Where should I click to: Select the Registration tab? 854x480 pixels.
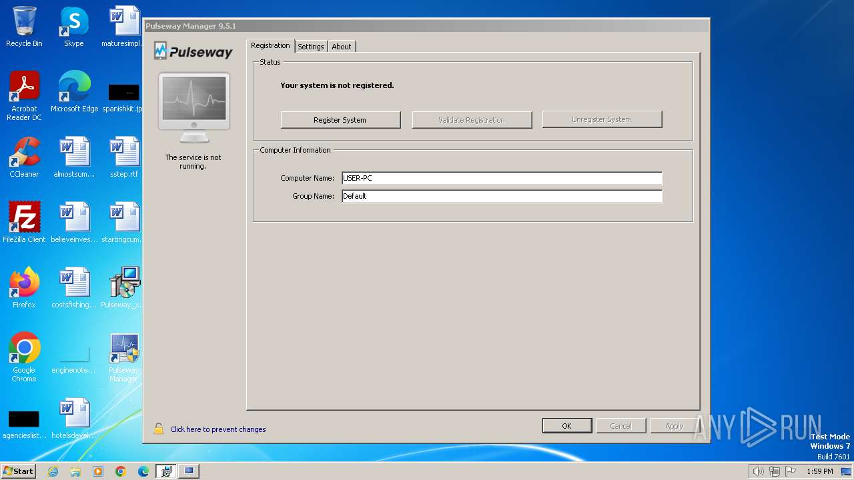point(270,45)
